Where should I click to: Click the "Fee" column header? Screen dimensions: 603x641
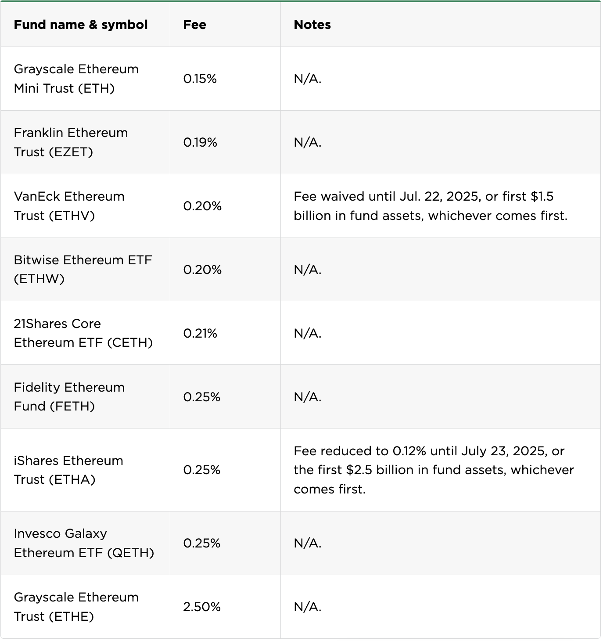(x=195, y=25)
